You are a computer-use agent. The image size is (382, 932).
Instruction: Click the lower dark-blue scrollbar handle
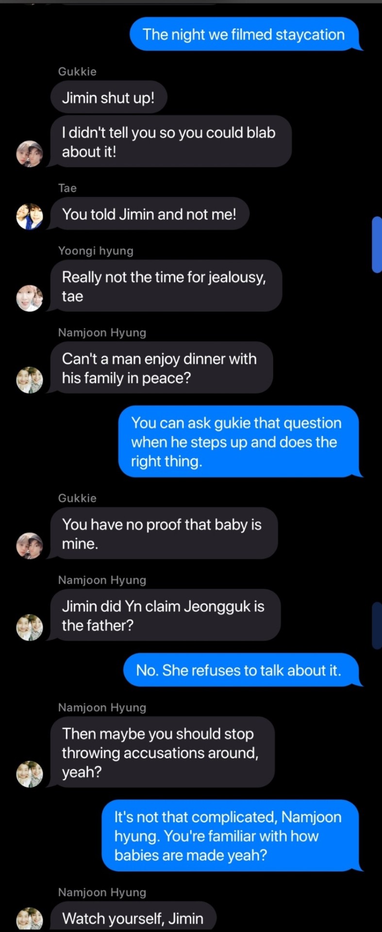(377, 625)
